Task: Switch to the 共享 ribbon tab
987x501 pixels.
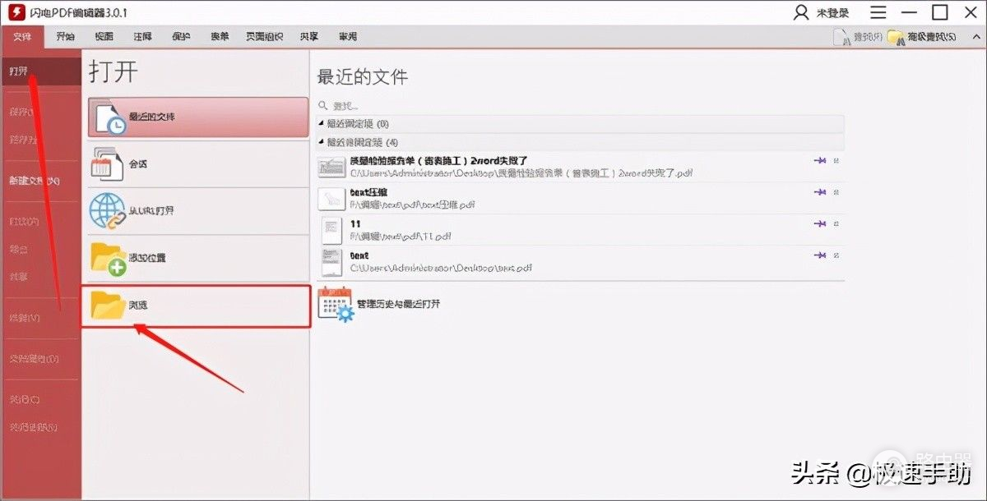Action: 309,37
